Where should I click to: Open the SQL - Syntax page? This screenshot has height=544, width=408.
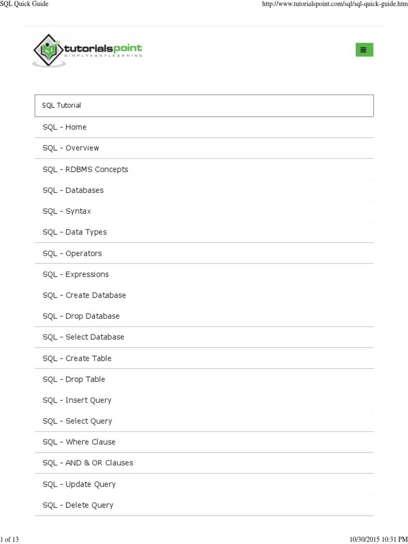[x=67, y=211]
